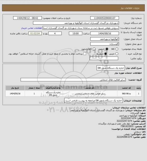The height and width of the screenshot is (161, 147).
Task: Click the buyer notes description field
Action: pyautogui.click(x=93, y=100)
